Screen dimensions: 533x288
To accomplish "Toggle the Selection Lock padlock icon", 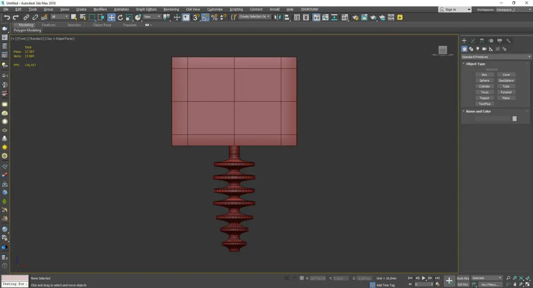I will (x=294, y=278).
